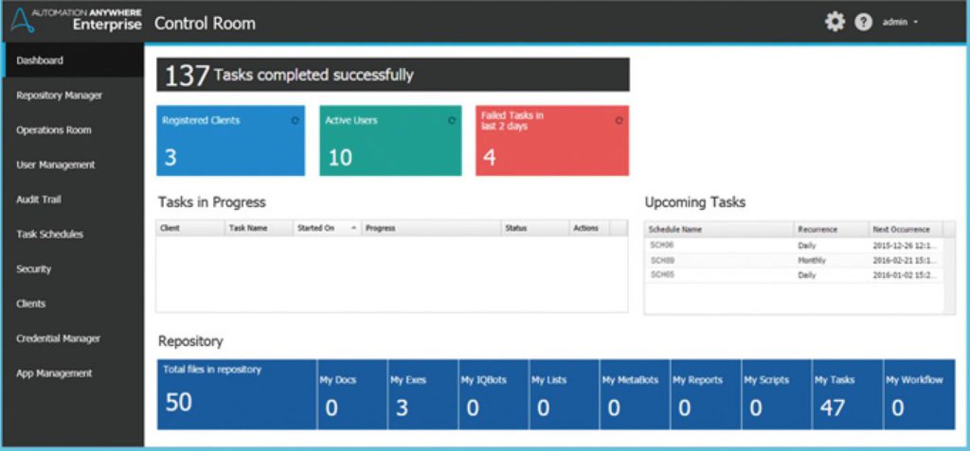Navigate to Credential Manager
The height and width of the screenshot is (451, 970).
(x=58, y=338)
